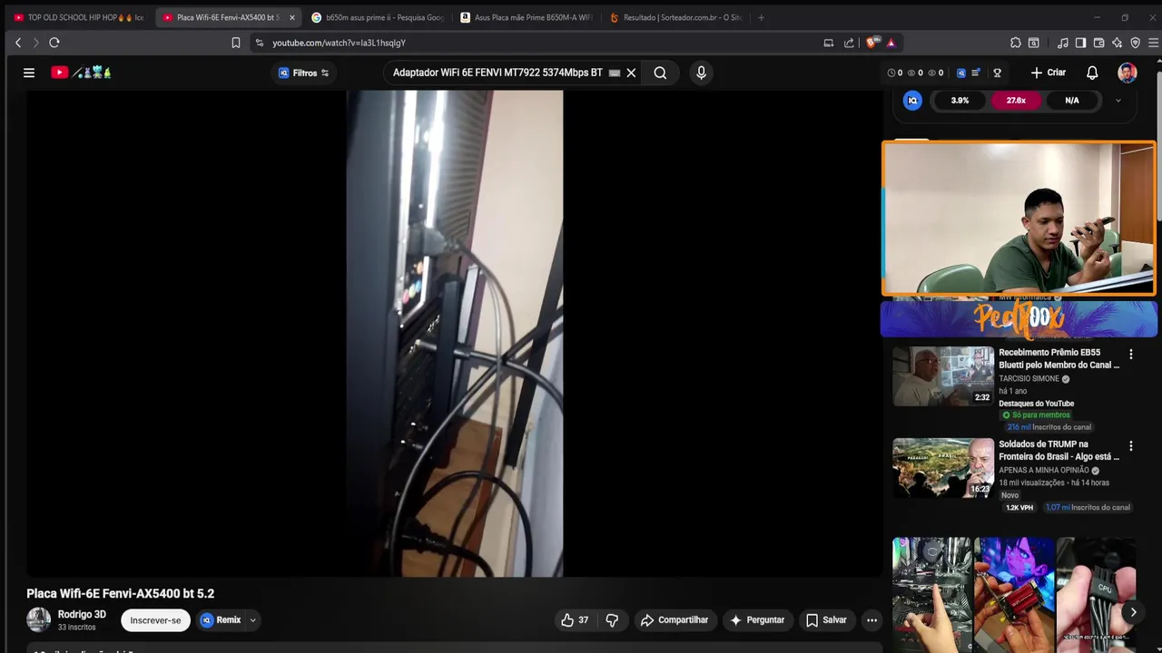Click the Remix button
This screenshot has height=653, width=1162.
pos(221,620)
